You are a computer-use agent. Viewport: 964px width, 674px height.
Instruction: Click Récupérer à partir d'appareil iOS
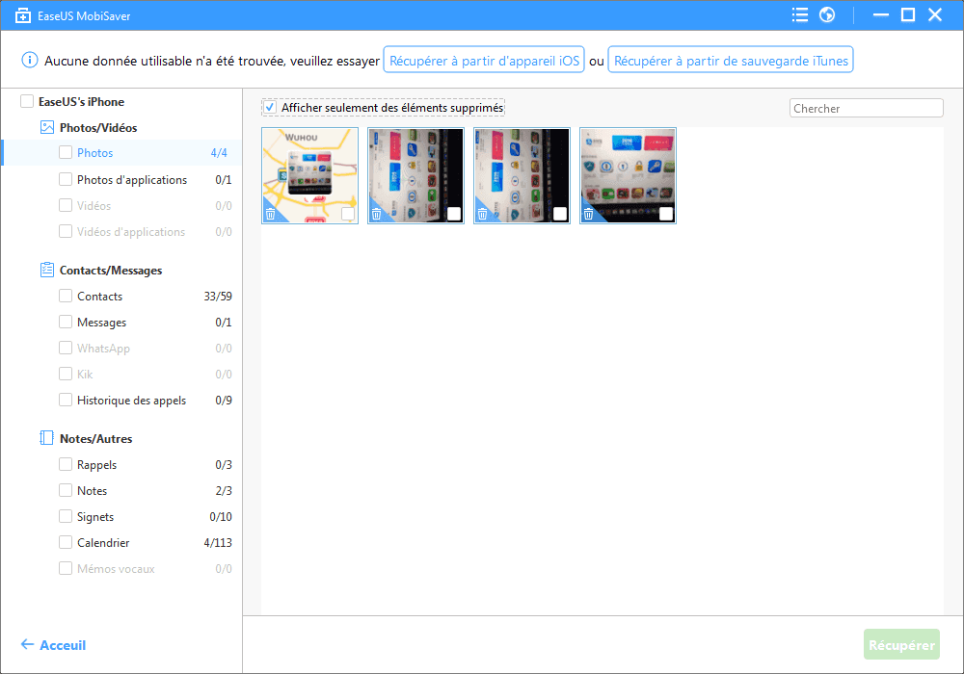(x=484, y=61)
